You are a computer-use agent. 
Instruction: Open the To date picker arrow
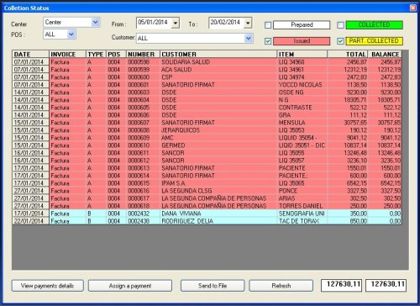pyautogui.click(x=248, y=23)
